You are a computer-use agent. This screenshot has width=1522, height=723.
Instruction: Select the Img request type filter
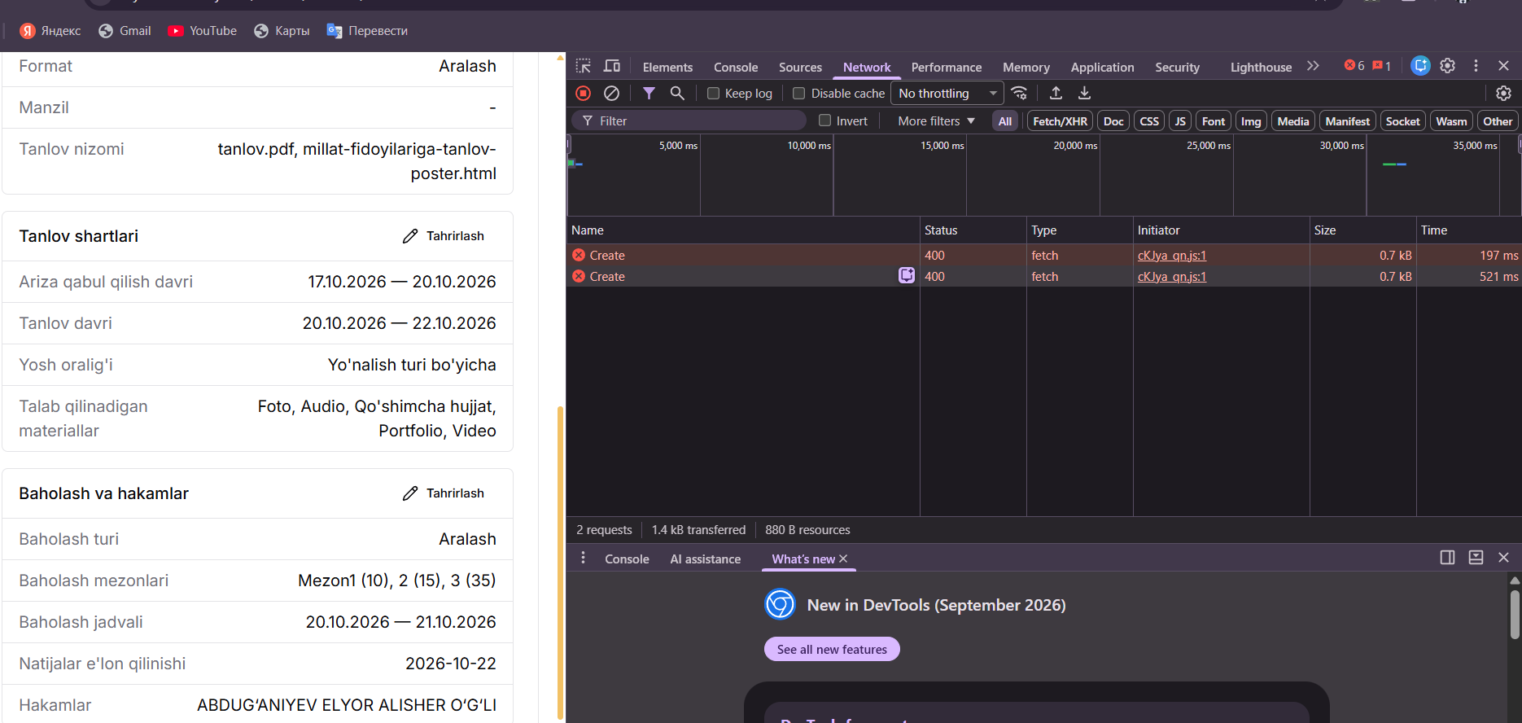(1251, 121)
